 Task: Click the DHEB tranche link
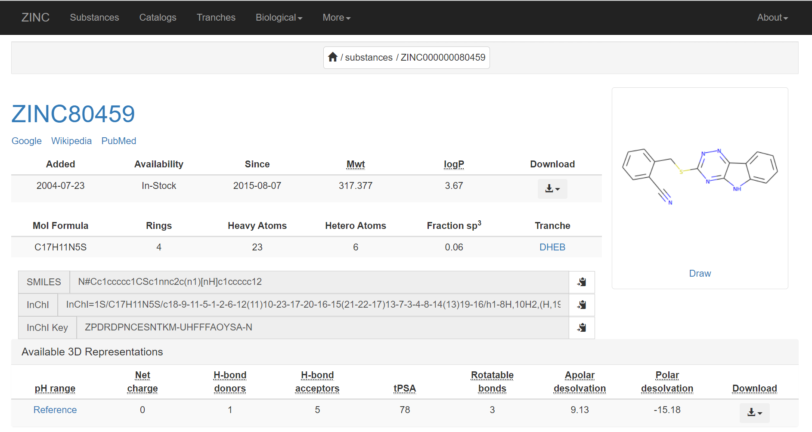(552, 247)
